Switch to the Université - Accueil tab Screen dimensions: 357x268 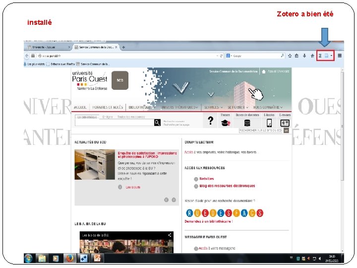[x=48, y=47]
